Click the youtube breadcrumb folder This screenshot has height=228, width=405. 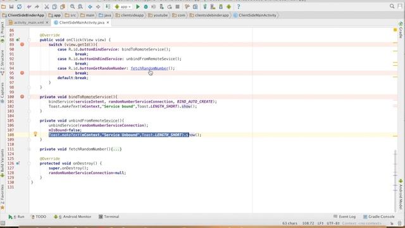coord(158,15)
